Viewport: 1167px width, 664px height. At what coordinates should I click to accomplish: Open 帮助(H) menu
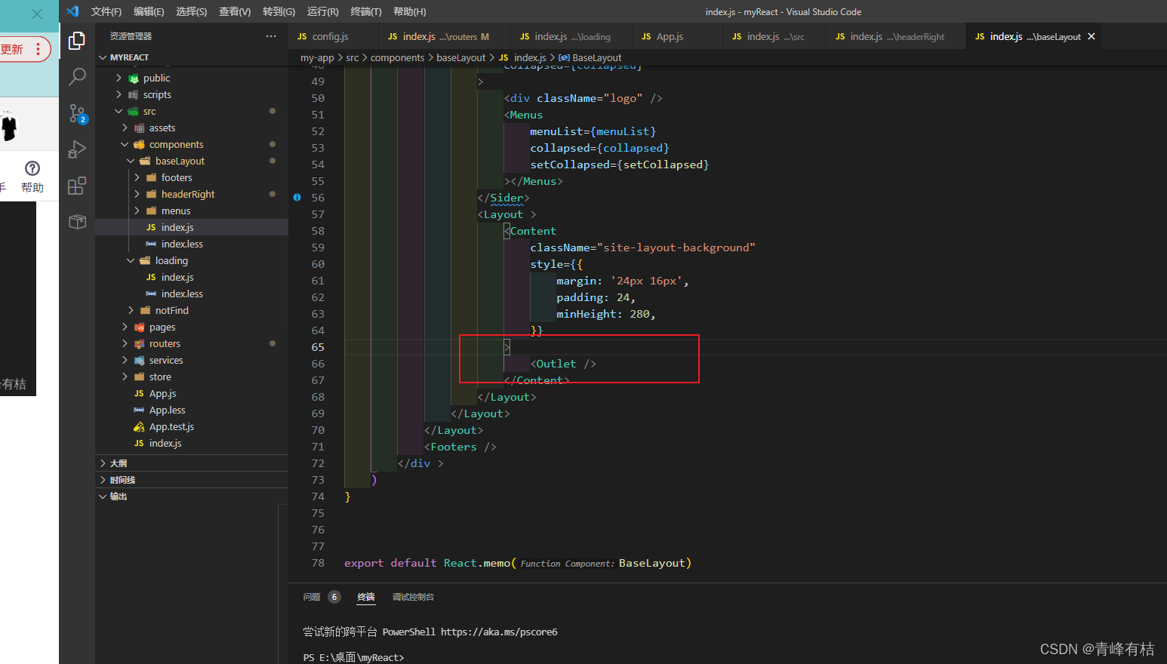coord(410,11)
